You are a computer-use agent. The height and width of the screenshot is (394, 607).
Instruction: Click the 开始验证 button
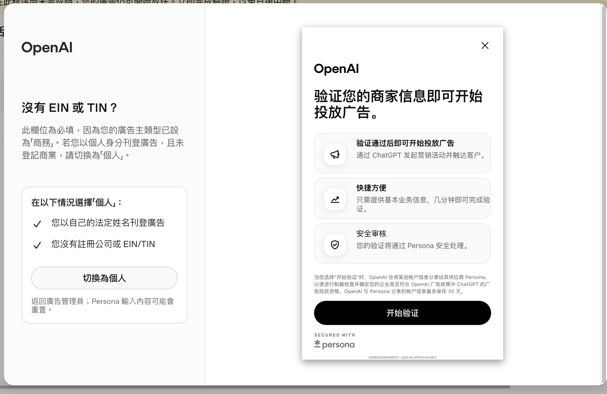(x=402, y=313)
